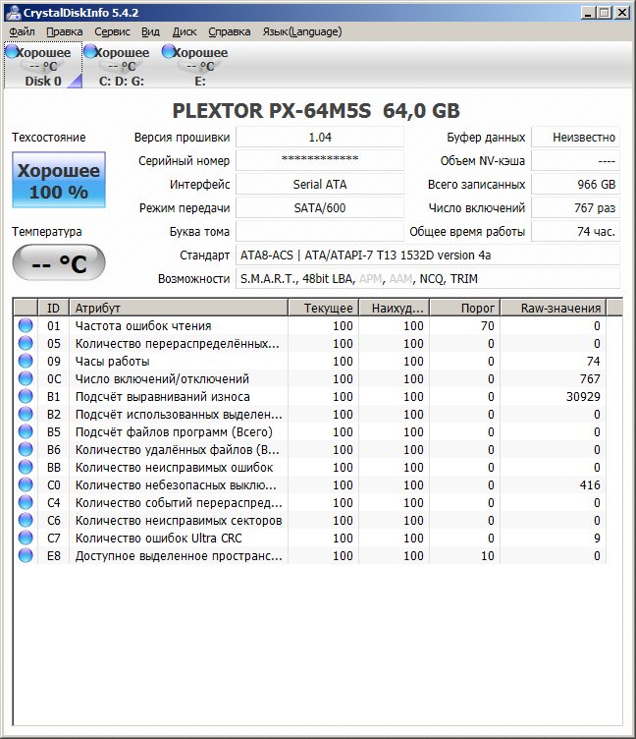Click the Буфер данных value Неизвестно

[x=576, y=138]
